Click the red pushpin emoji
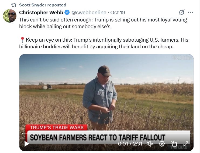 click(x=22, y=40)
